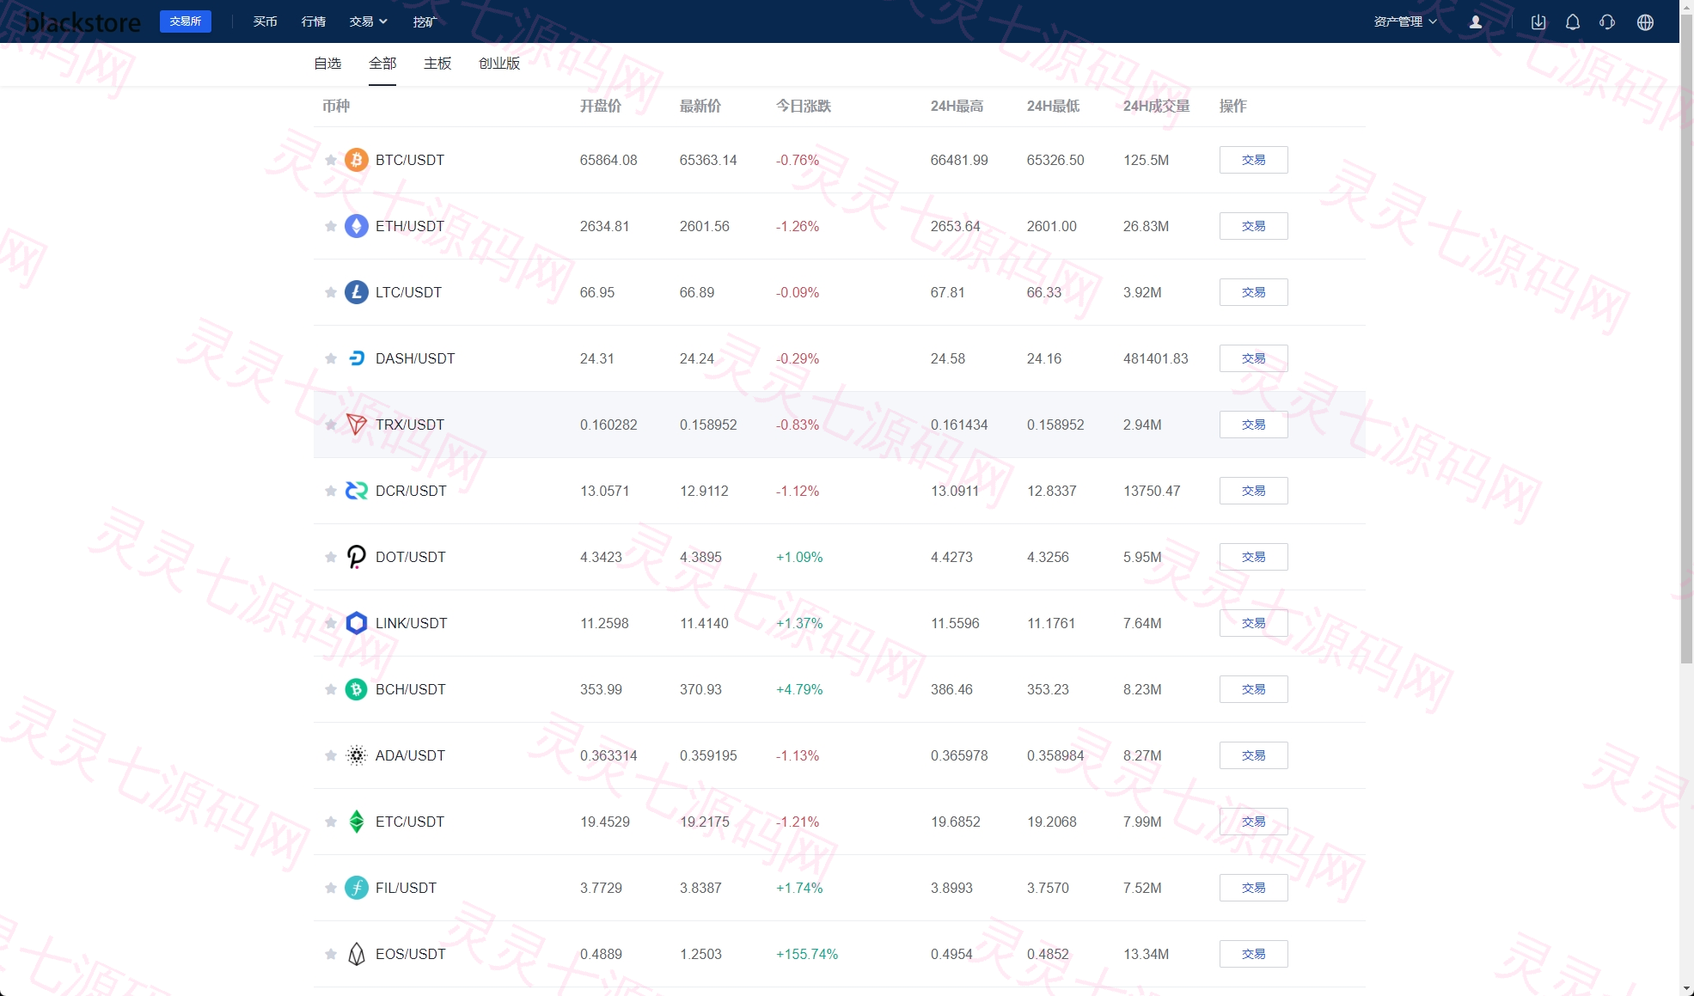Click the ADA coin icon

tap(357, 755)
